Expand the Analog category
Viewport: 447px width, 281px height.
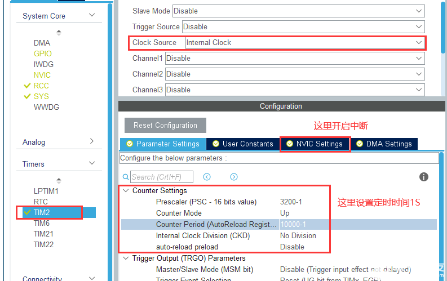click(x=92, y=141)
